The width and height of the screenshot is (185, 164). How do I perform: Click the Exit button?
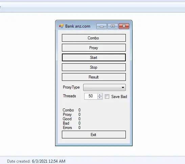[x=94, y=134]
